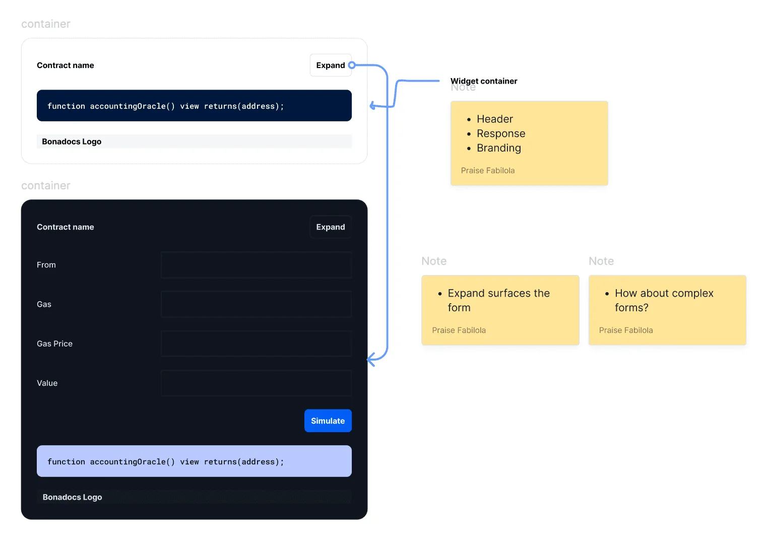Click the Header bullet in sticky note
Viewport: 764px width, 555px height.
coord(495,119)
